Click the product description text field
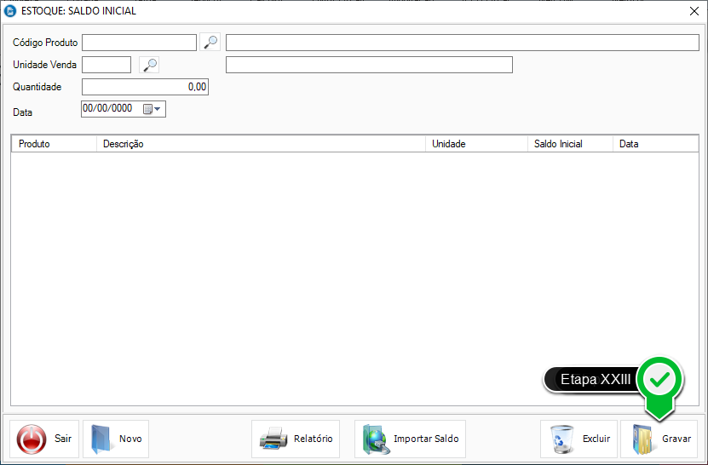Viewport: 708px width, 465px height. coord(463,43)
